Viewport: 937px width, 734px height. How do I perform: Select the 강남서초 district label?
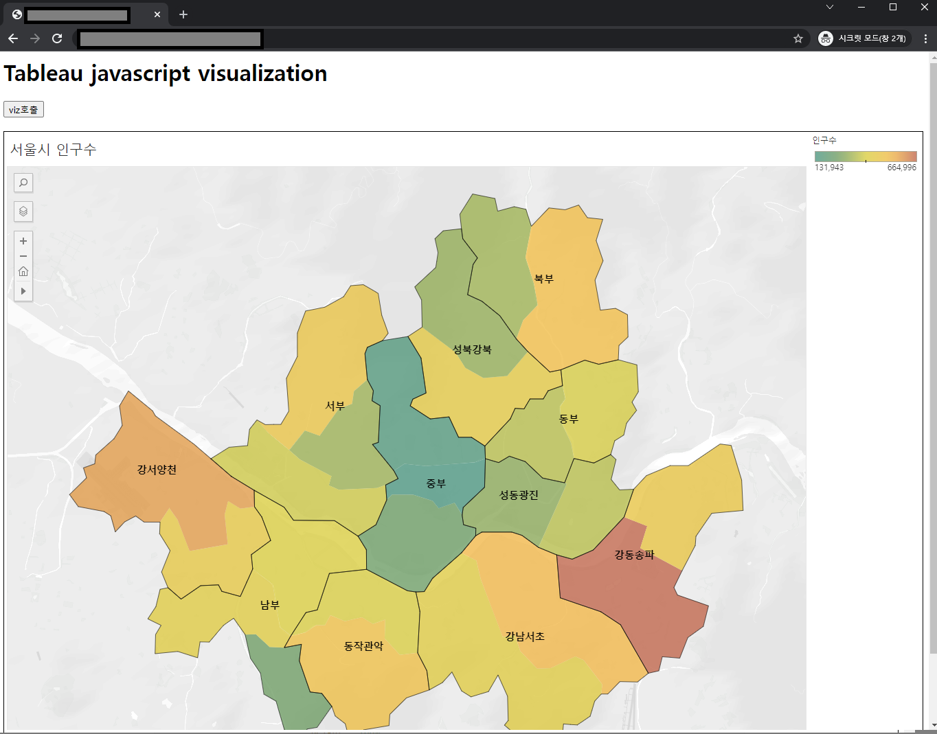coord(525,636)
